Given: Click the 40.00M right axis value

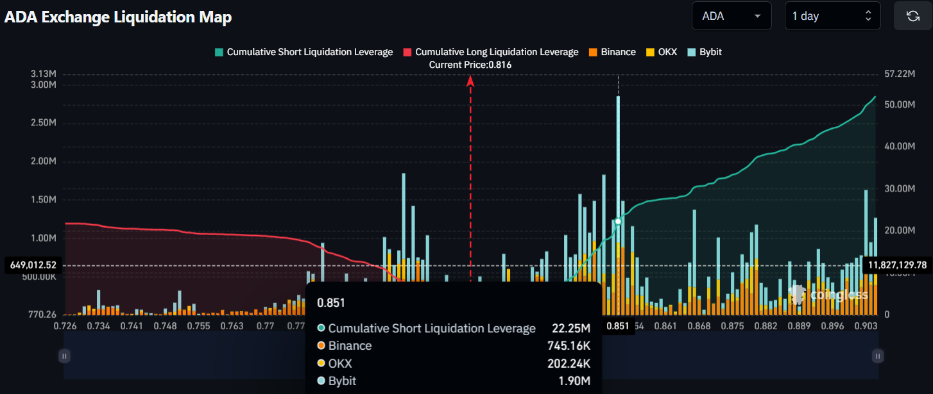Looking at the screenshot, I should (899, 146).
